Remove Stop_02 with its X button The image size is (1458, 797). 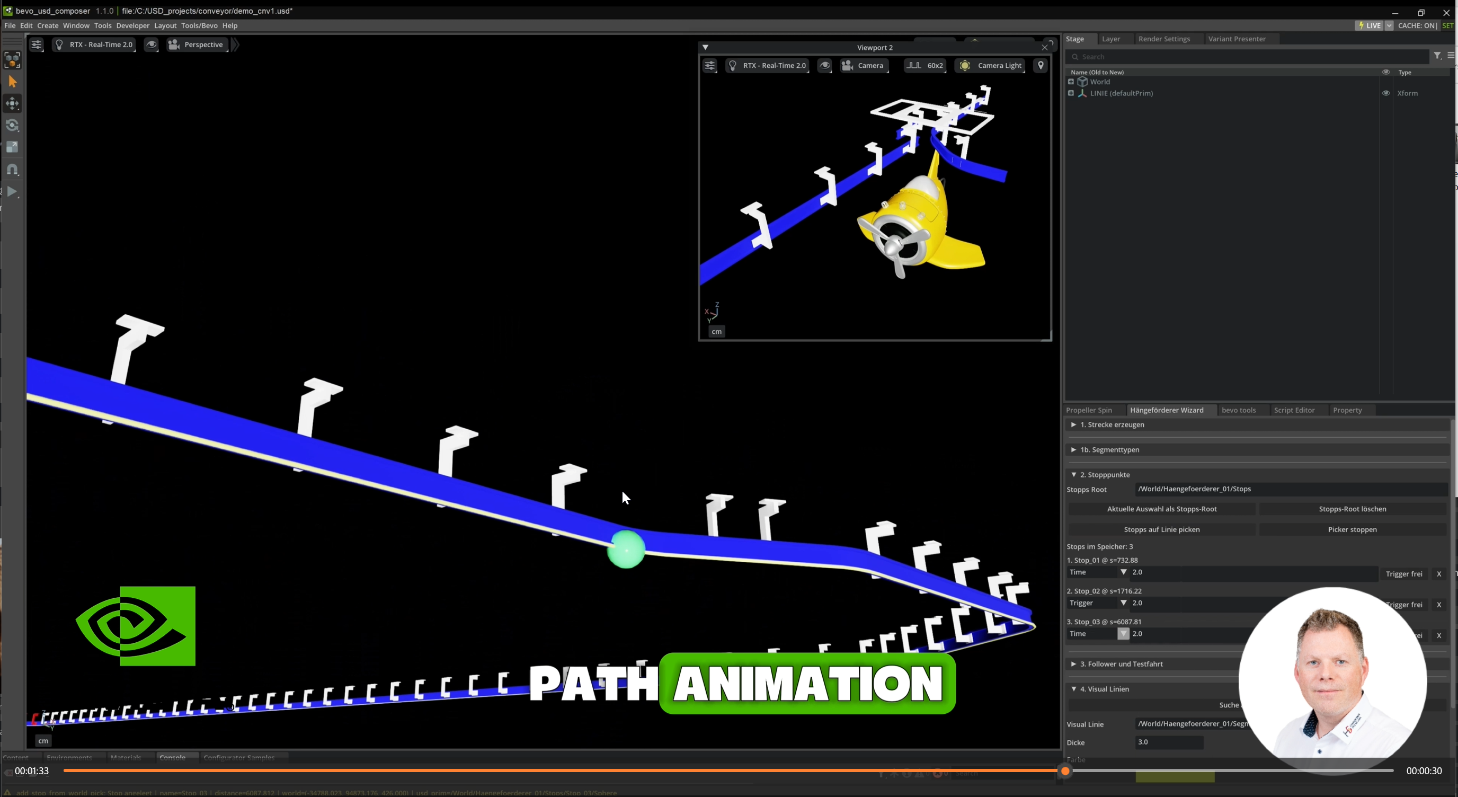coord(1439,605)
